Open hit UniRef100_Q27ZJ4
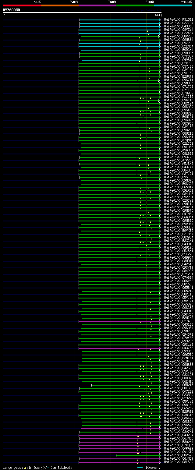Image resolution: width=195 pixels, height=470 pixels. (179, 23)
